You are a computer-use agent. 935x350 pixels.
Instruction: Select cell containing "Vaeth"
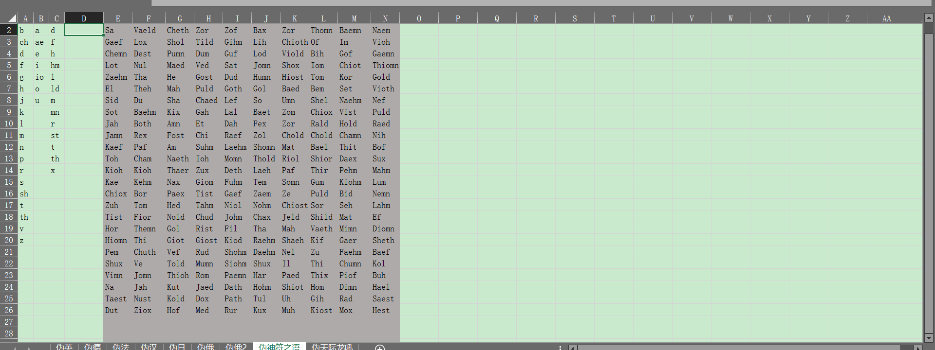[323, 228]
